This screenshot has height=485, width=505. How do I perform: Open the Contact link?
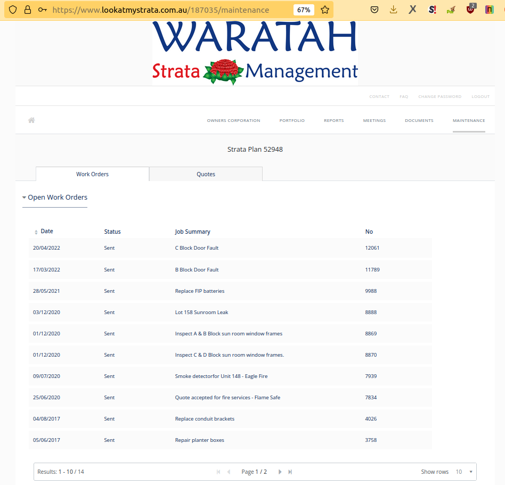coord(379,96)
